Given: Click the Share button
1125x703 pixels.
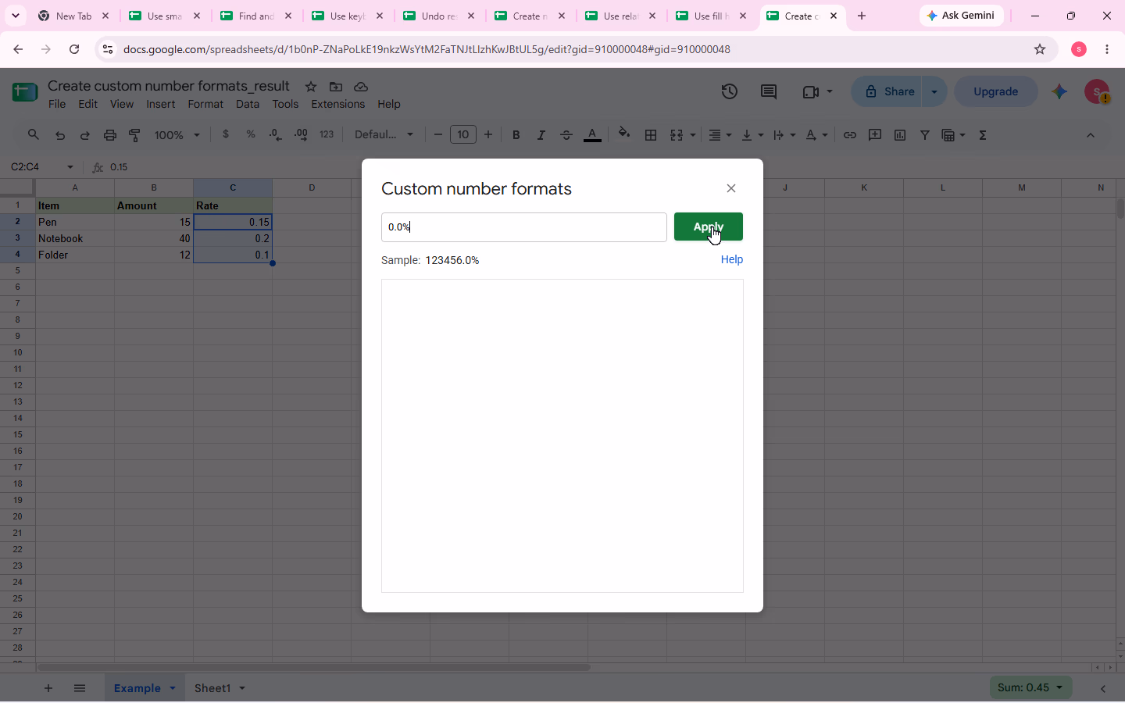Looking at the screenshot, I should (x=889, y=91).
